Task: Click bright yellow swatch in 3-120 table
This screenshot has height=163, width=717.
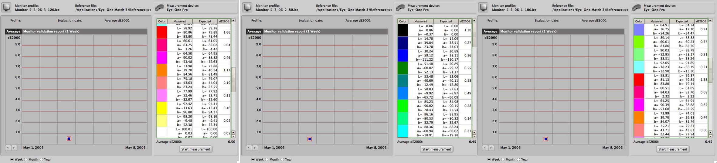Action: coord(162,108)
